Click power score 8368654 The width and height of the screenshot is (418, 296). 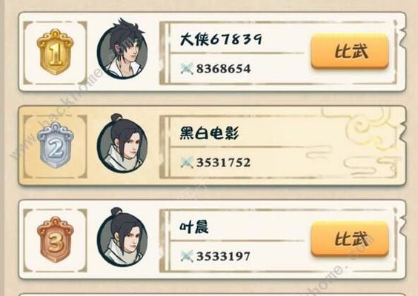(x=223, y=69)
